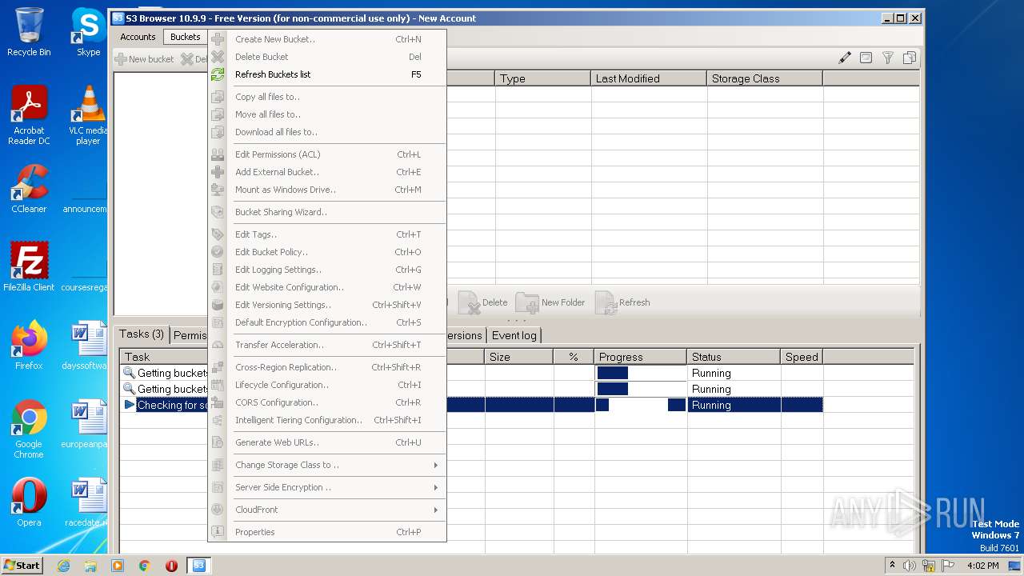Select CORS Configuration menu entry
1024x576 pixels.
click(326, 402)
